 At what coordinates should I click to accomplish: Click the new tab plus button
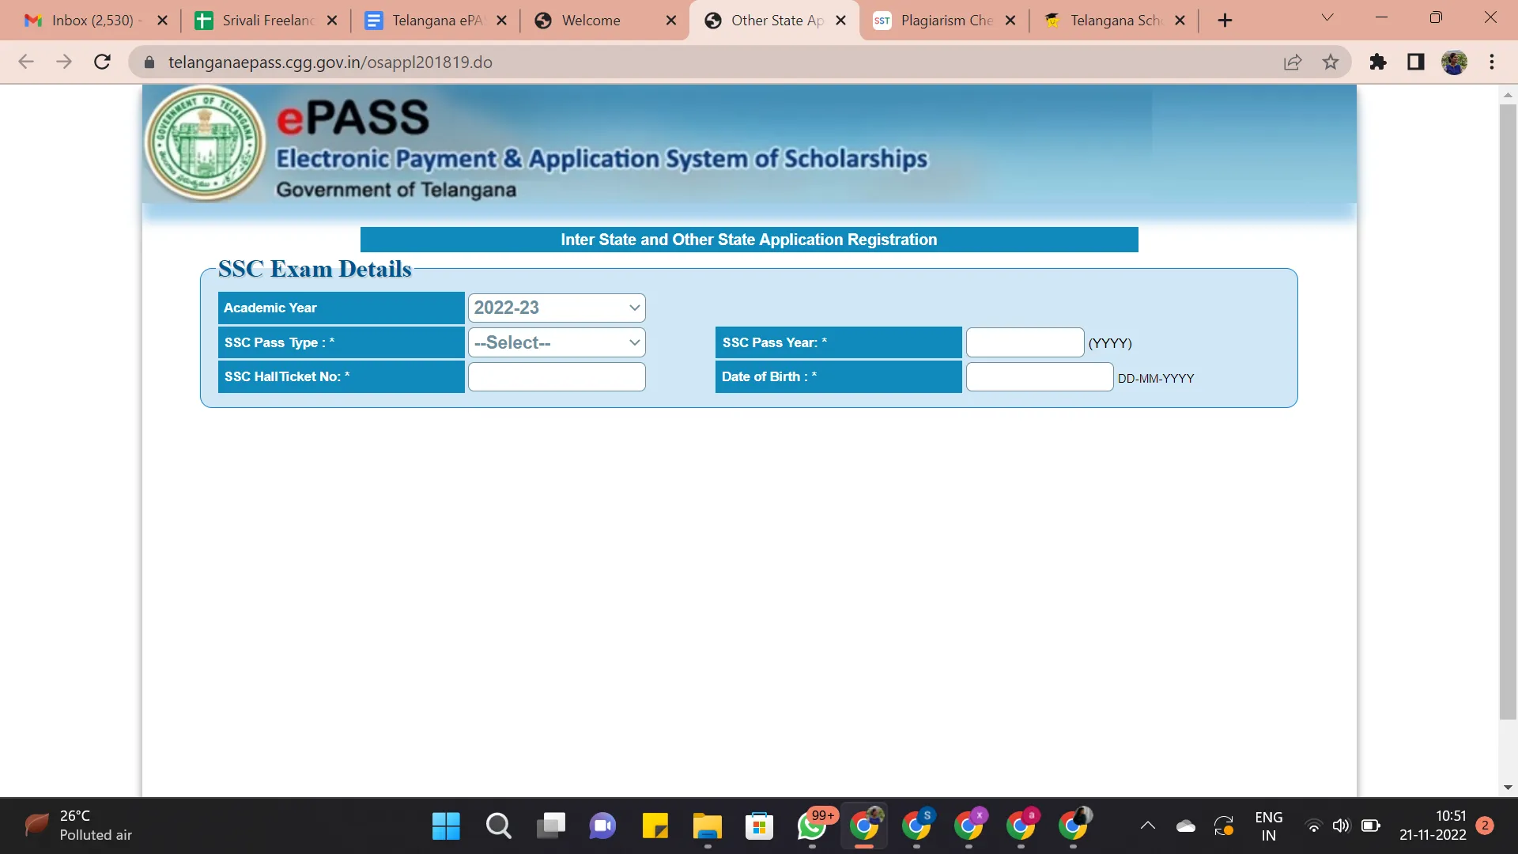[1225, 20]
